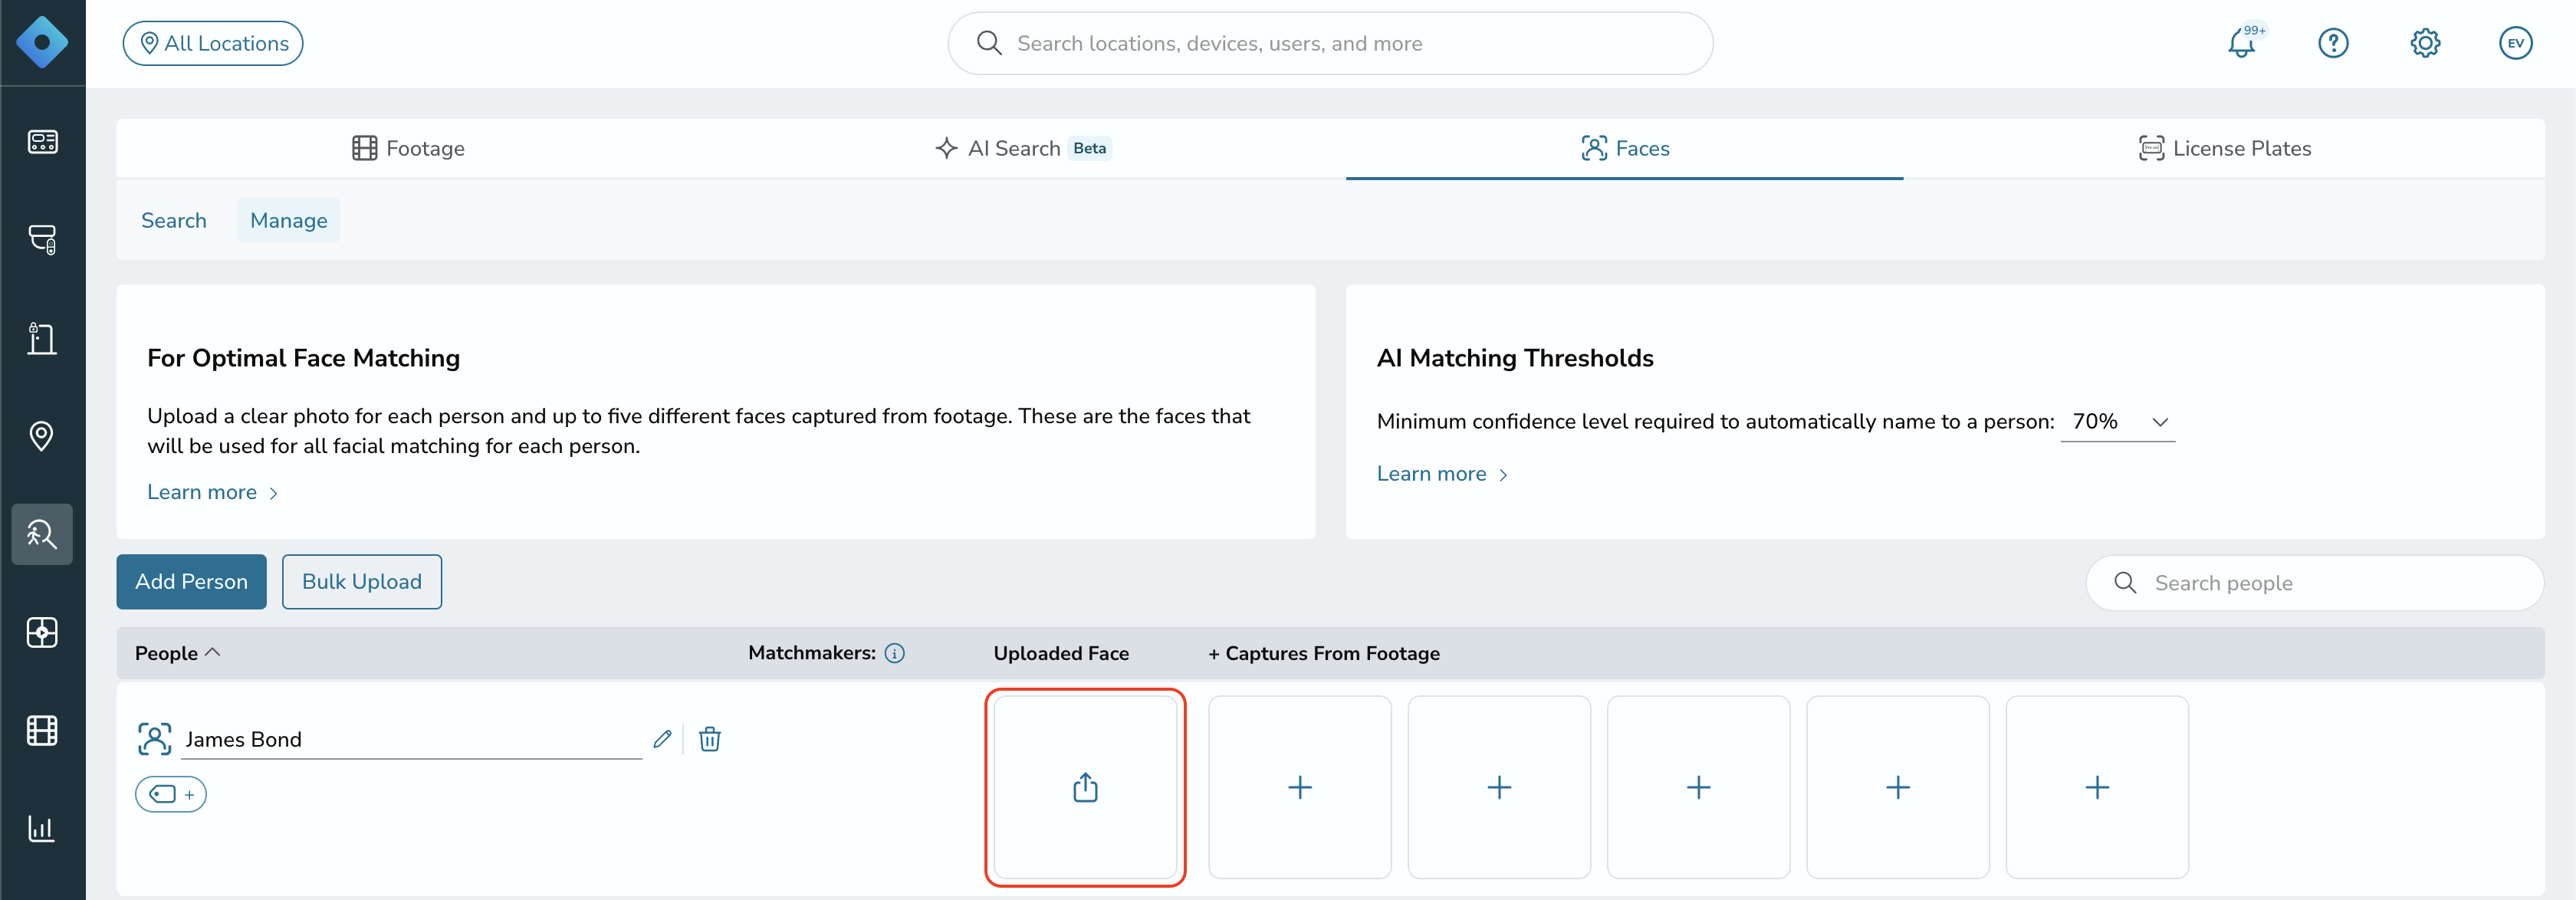Click the James Bond name field

pyautogui.click(x=411, y=739)
